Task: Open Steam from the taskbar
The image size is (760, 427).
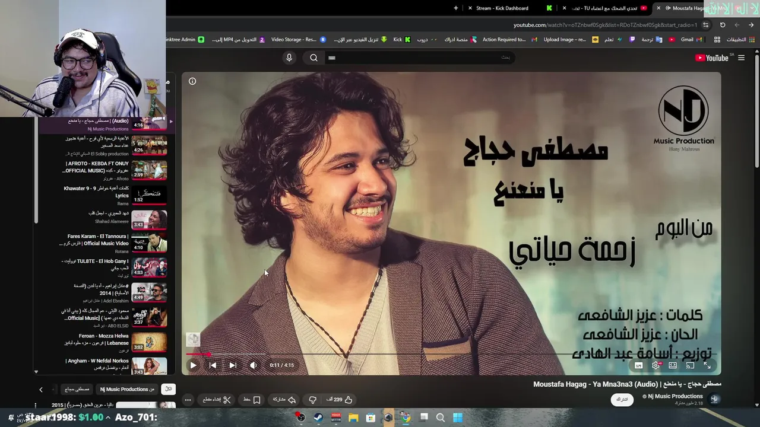Action: 318,418
